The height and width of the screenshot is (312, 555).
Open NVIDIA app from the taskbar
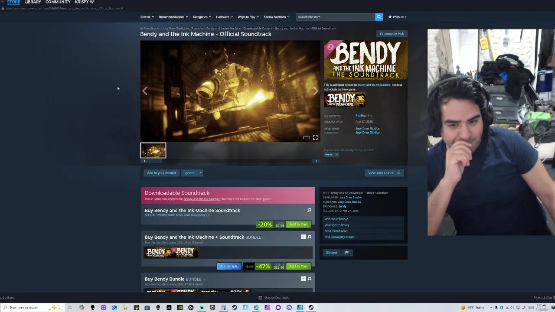point(180,308)
